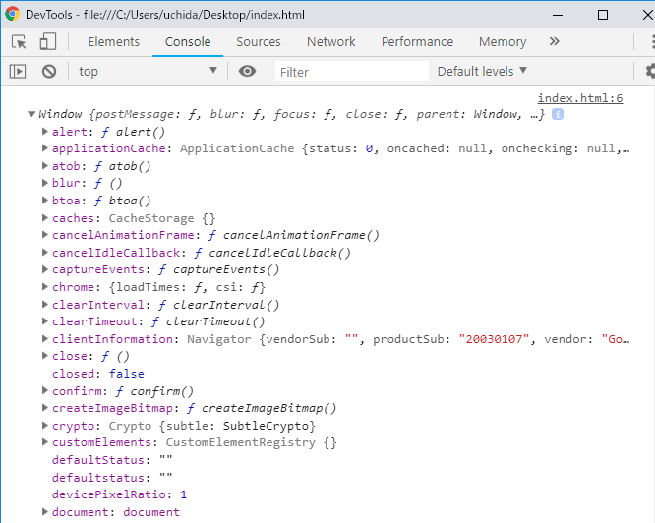Collapse the Window object tree
Viewport: 655px width, 523px height.
(x=31, y=114)
